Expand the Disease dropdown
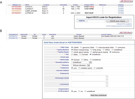Screen dimensions: 135x99 pyautogui.click(x=89, y=65)
